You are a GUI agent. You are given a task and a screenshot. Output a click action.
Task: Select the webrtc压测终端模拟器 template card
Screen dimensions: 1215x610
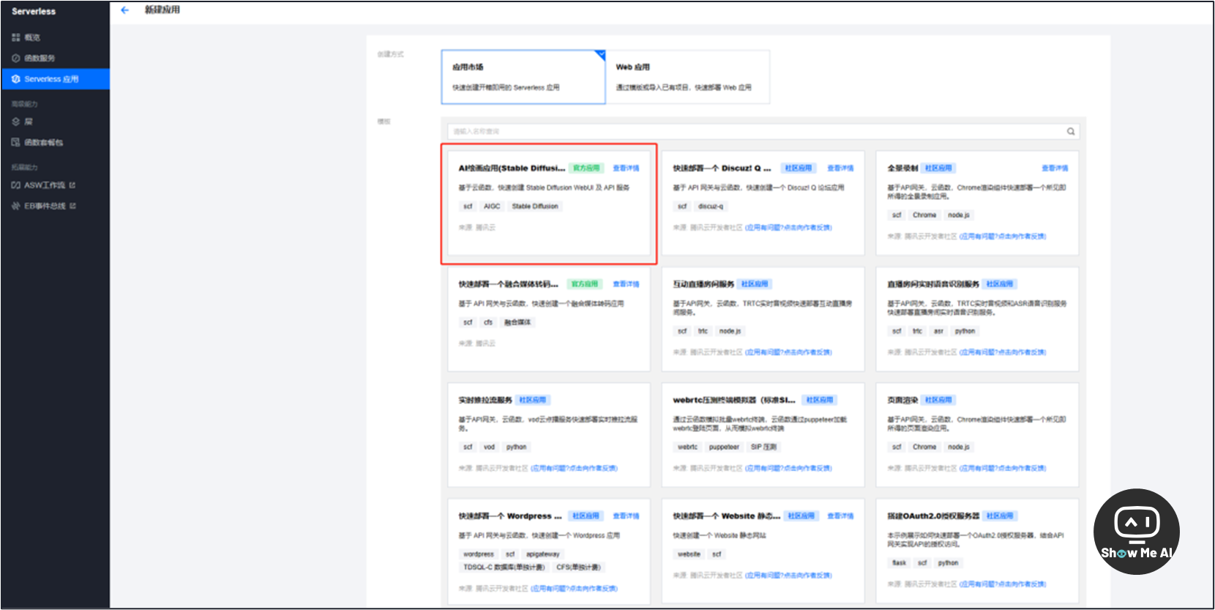(763, 435)
